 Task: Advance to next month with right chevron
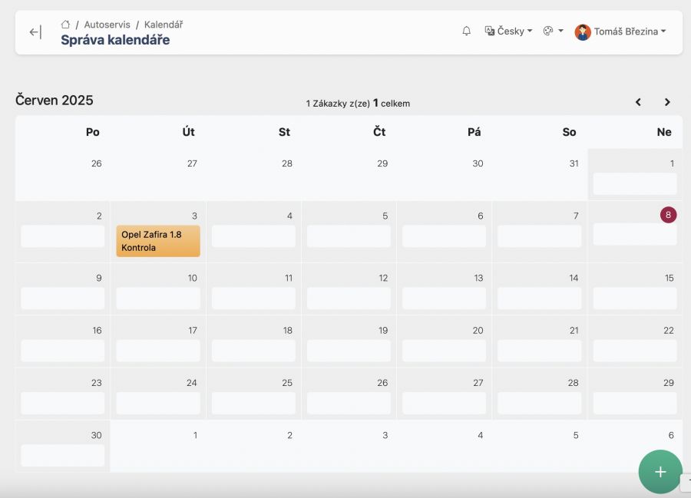[667, 101]
